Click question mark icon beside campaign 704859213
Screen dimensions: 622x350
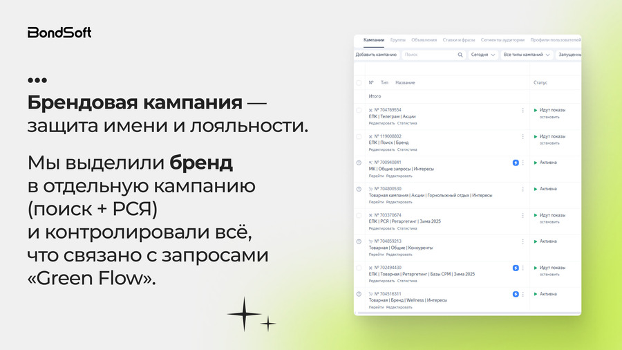(359, 241)
